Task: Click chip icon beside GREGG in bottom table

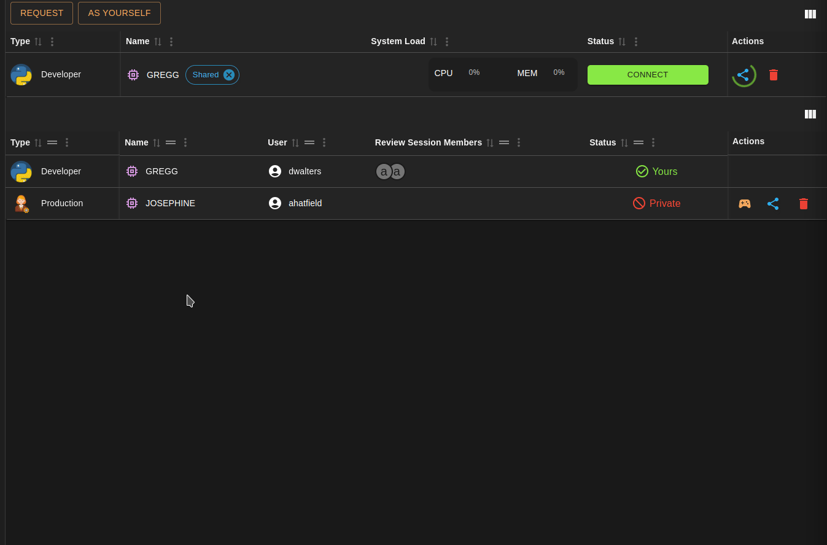Action: point(132,171)
